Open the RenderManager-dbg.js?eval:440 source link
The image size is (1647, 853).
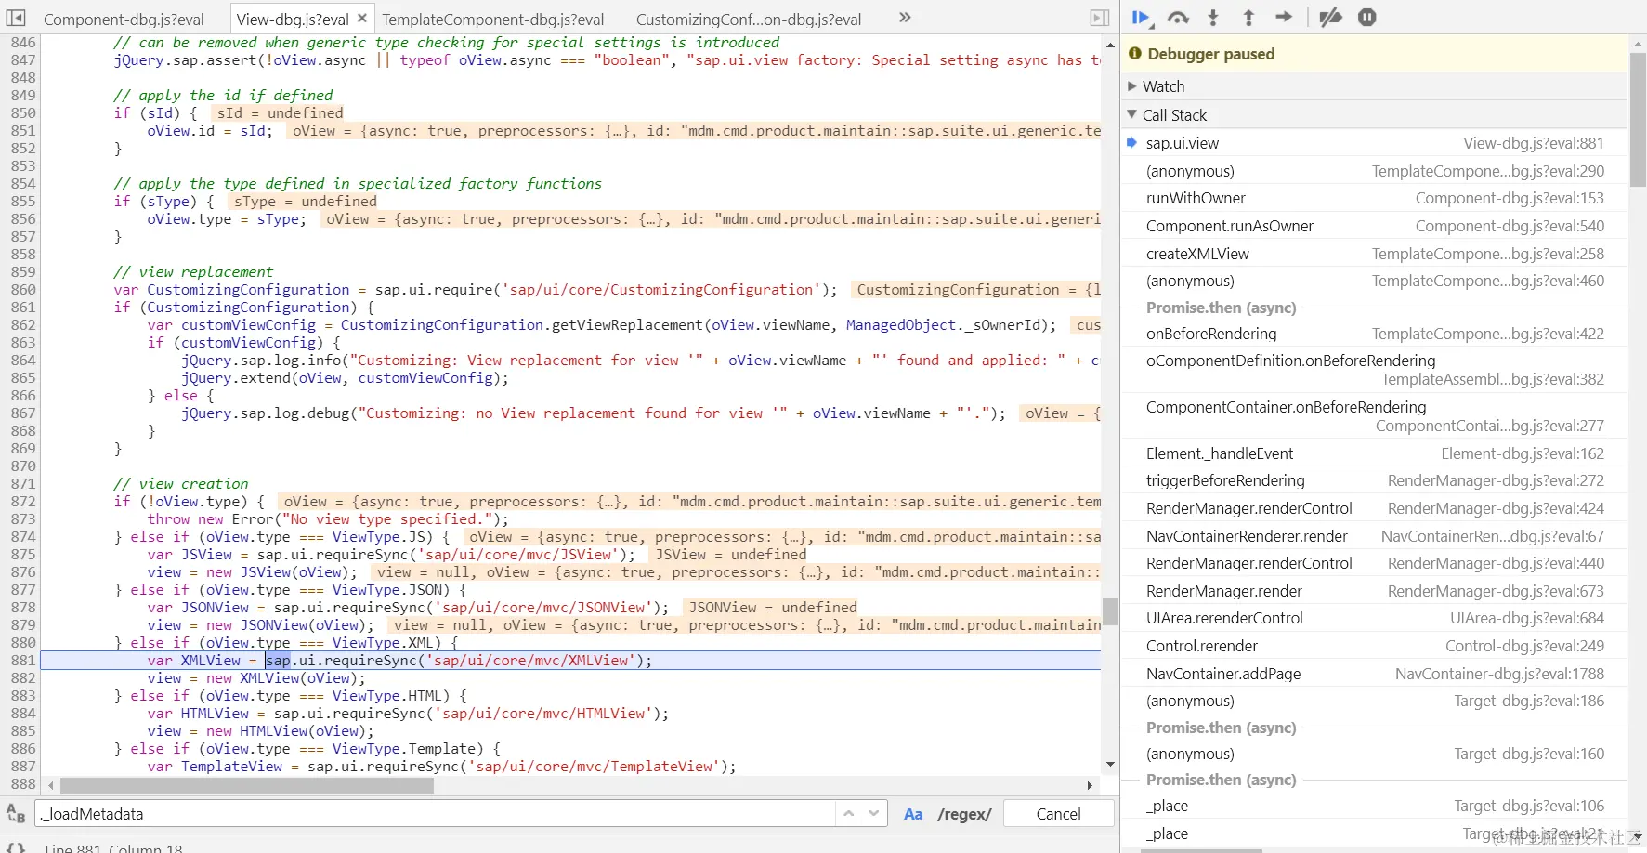click(x=1496, y=563)
